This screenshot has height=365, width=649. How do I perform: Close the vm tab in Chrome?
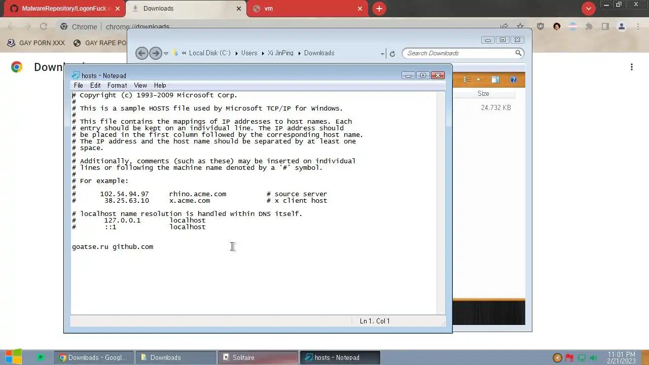tap(360, 9)
